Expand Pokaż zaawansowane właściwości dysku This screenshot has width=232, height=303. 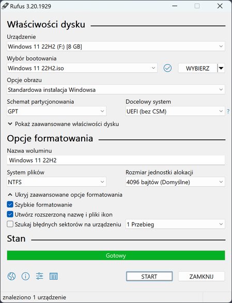coord(63,124)
